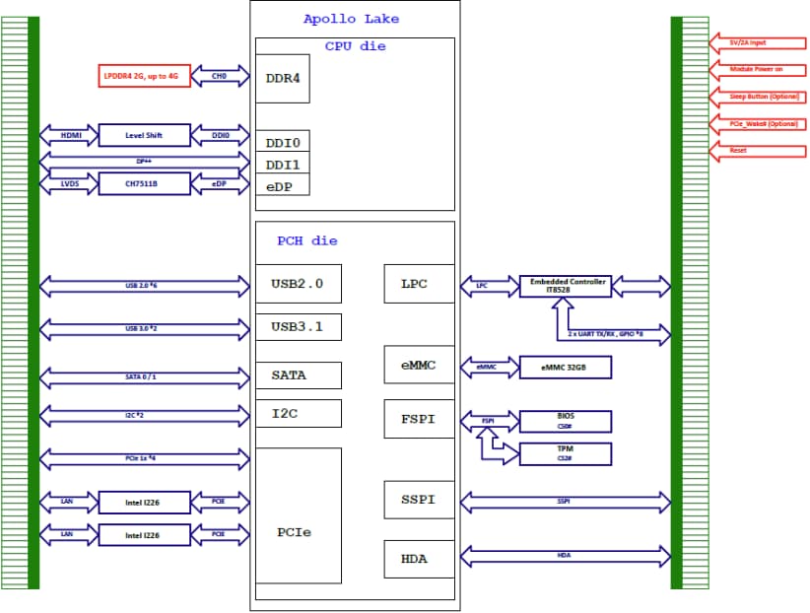Select the BIOS CS0# block
The width and height of the screenshot is (810, 613).
566,420
